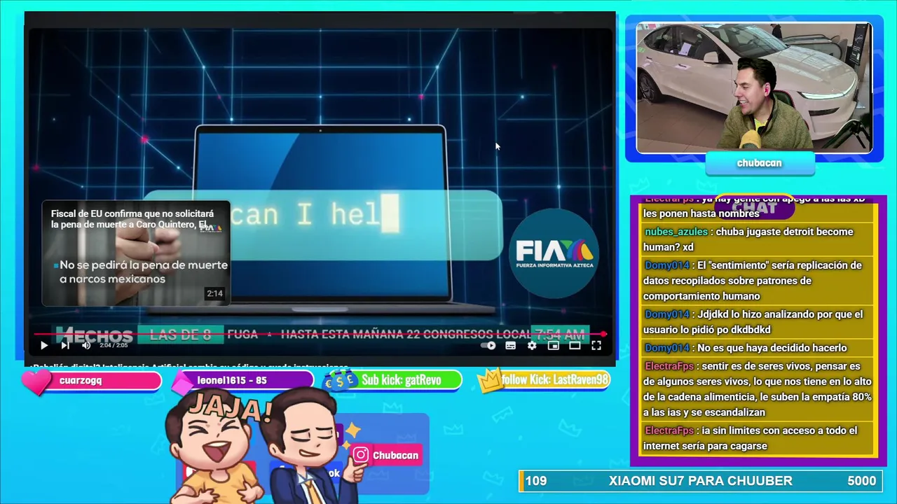Image resolution: width=897 pixels, height=504 pixels.
Task: Click the goal count 109
Action: coord(536,481)
